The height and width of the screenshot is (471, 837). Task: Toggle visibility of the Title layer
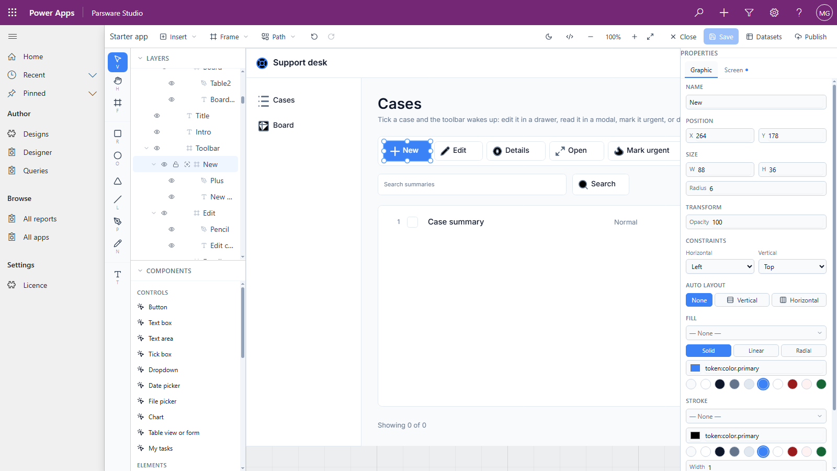157,116
